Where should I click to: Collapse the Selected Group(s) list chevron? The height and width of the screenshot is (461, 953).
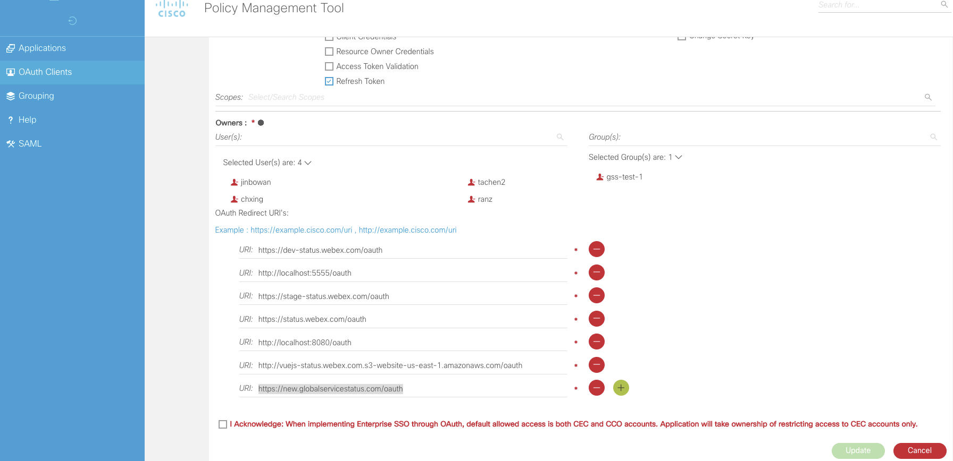pyautogui.click(x=678, y=157)
